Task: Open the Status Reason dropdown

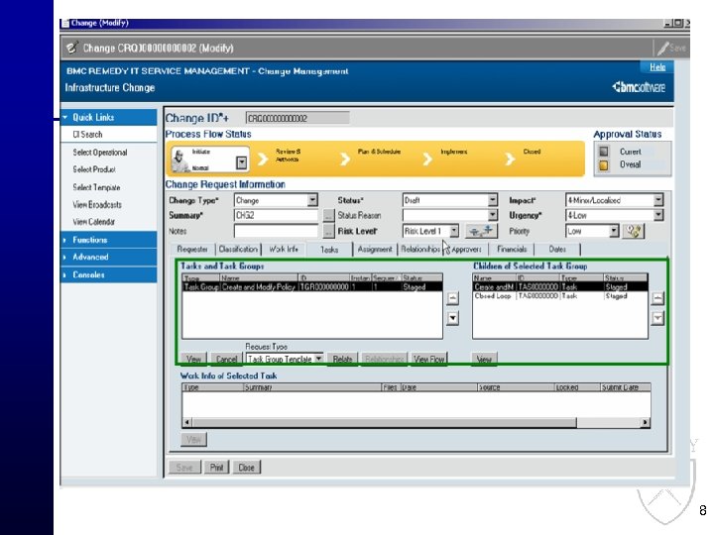Action: click(x=492, y=215)
